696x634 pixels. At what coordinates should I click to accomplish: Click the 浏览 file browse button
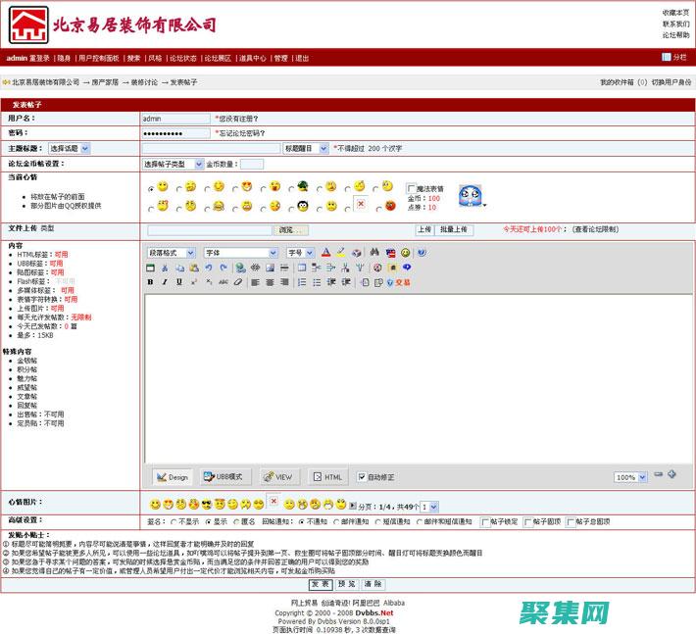[x=290, y=229]
